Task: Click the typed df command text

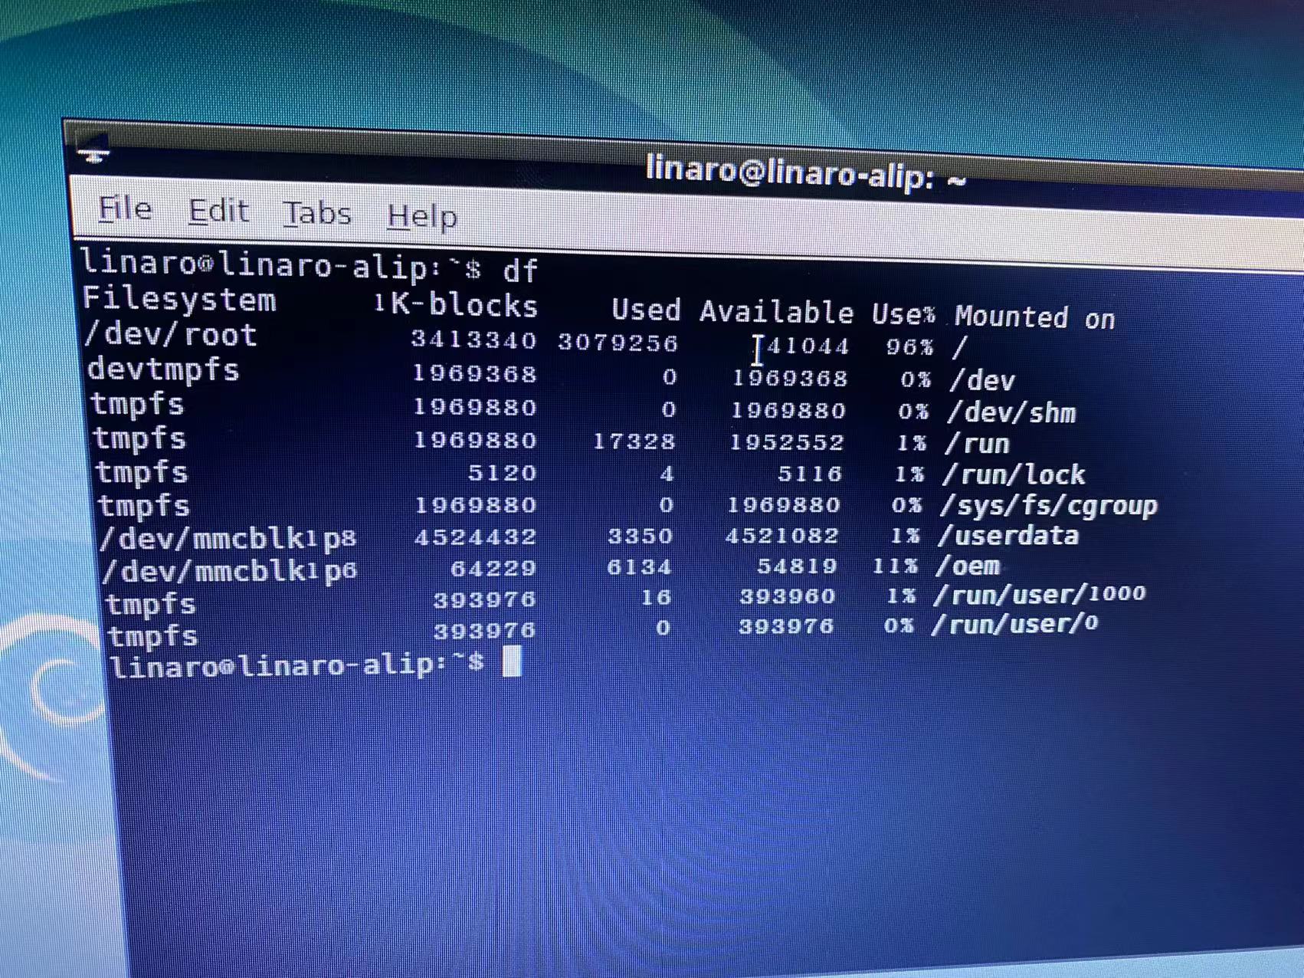Action: pos(520,271)
